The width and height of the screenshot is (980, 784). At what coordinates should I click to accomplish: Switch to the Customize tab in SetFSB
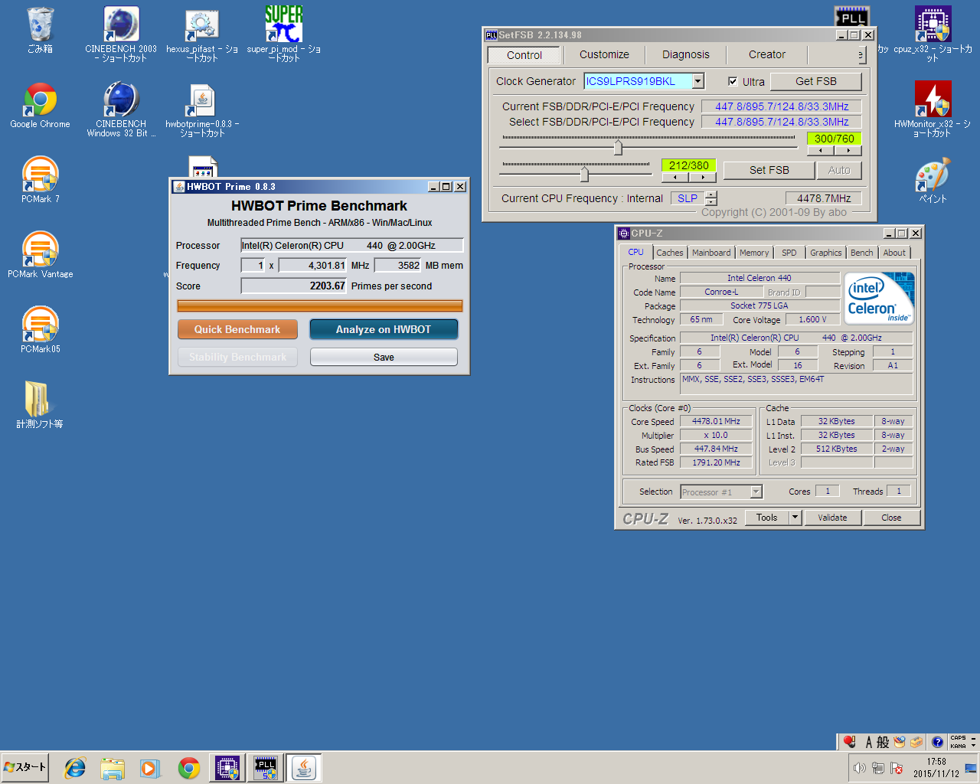click(x=604, y=54)
